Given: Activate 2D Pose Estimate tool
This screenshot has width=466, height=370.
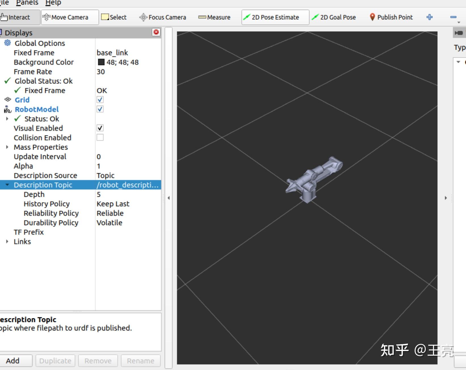Looking at the screenshot, I should (275, 17).
